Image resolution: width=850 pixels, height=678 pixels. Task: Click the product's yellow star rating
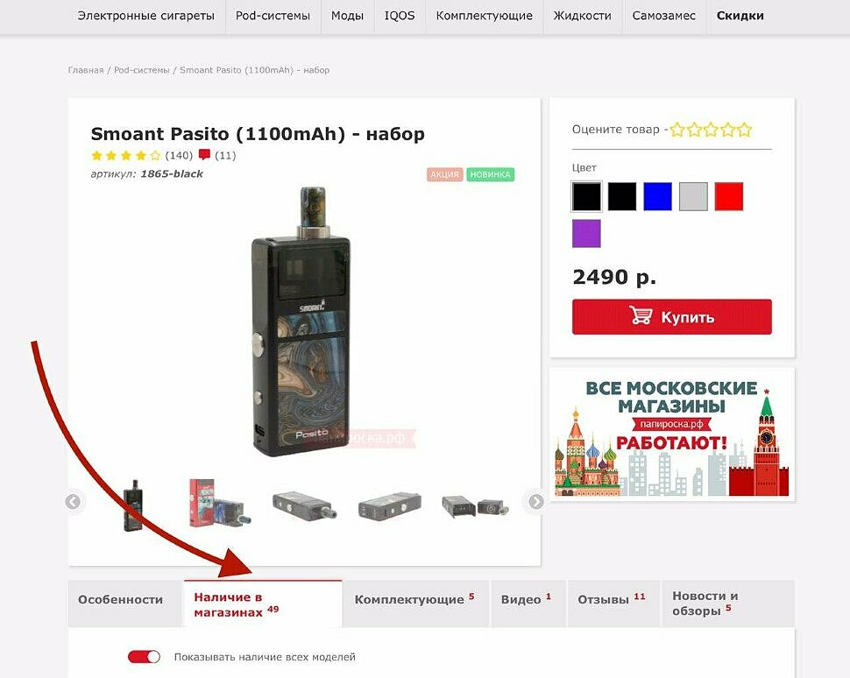126,156
